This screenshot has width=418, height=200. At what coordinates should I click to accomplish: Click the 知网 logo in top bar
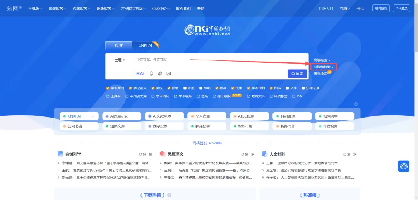point(14,8)
